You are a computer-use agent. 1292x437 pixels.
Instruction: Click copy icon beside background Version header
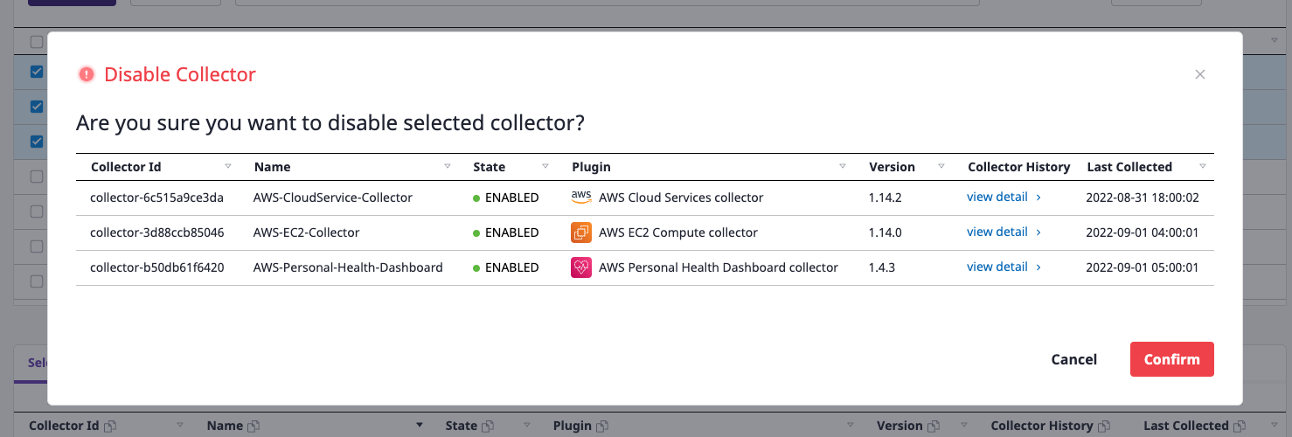[933, 427]
